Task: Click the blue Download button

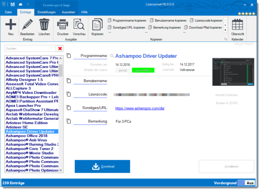Action: pyautogui.click(x=102, y=166)
